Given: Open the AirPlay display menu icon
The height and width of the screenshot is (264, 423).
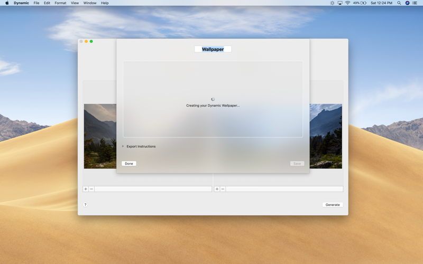Looking at the screenshot, I should [x=340, y=3].
